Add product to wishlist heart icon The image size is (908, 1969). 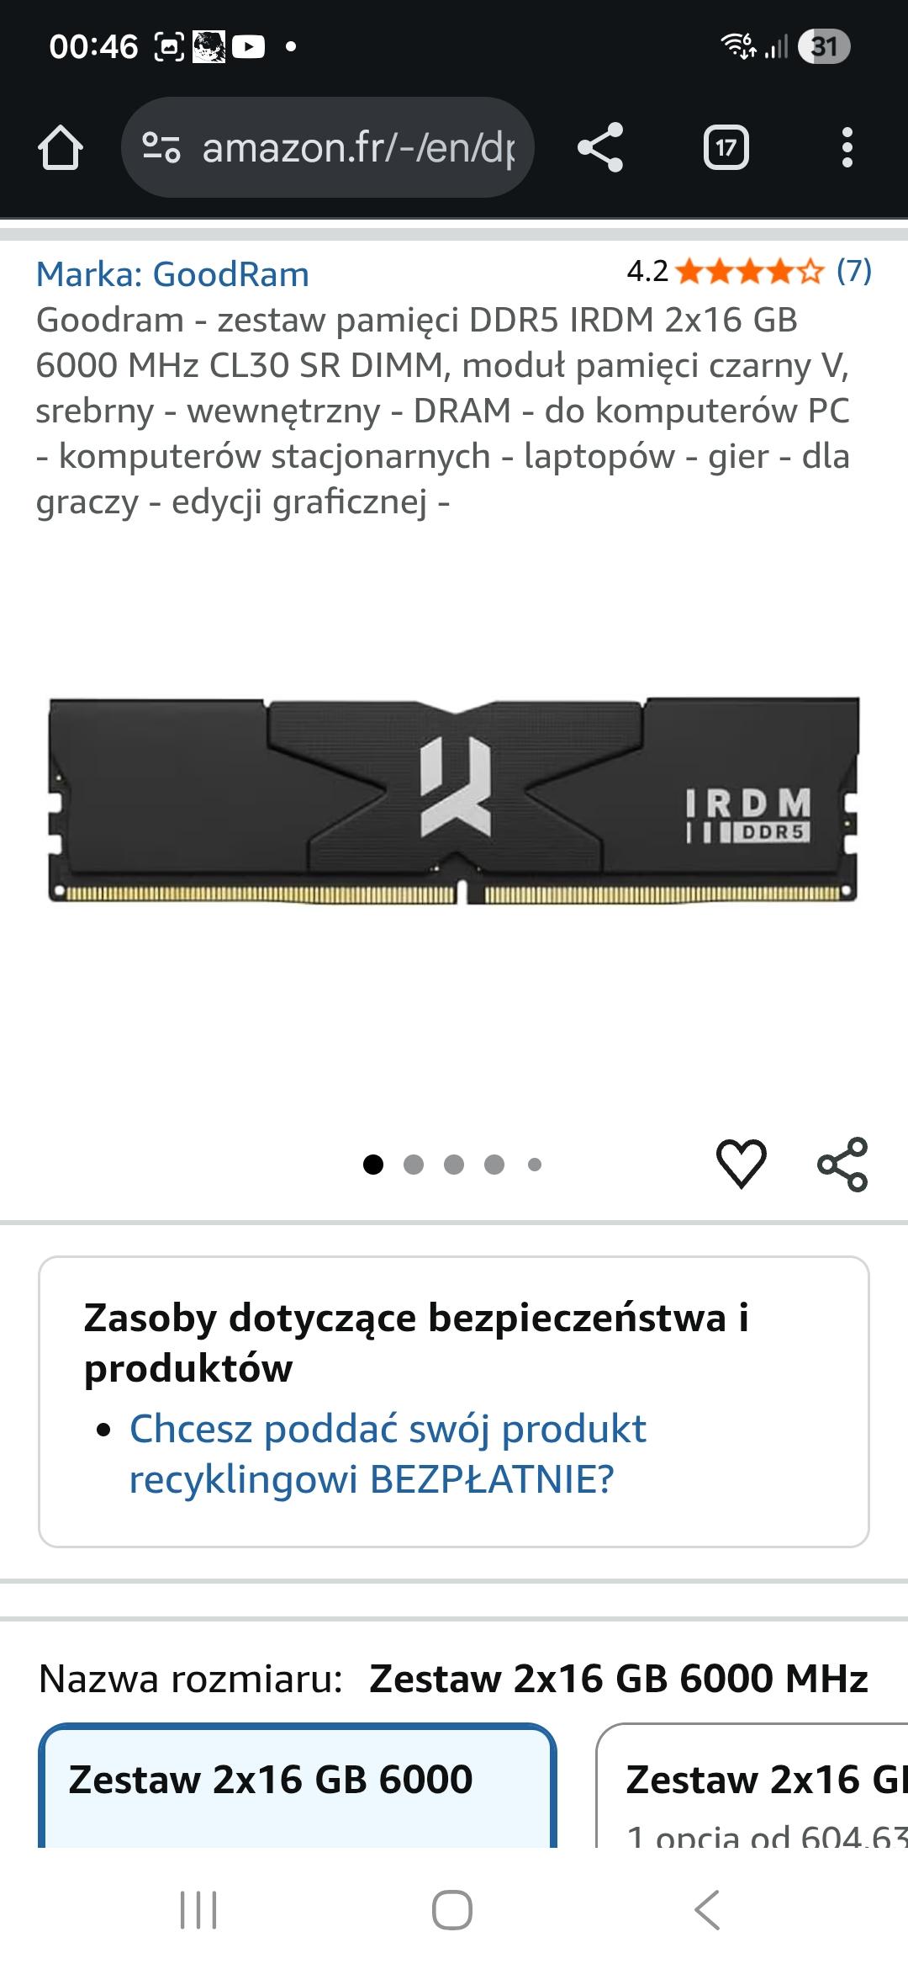(x=741, y=1164)
